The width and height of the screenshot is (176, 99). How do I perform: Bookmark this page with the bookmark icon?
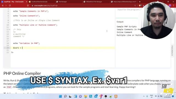(x=28, y=5)
